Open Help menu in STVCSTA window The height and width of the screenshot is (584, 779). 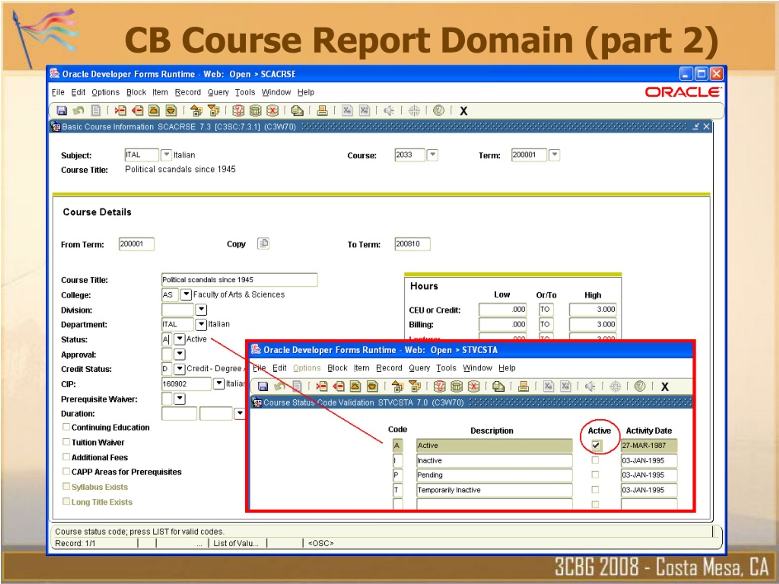[x=507, y=368]
